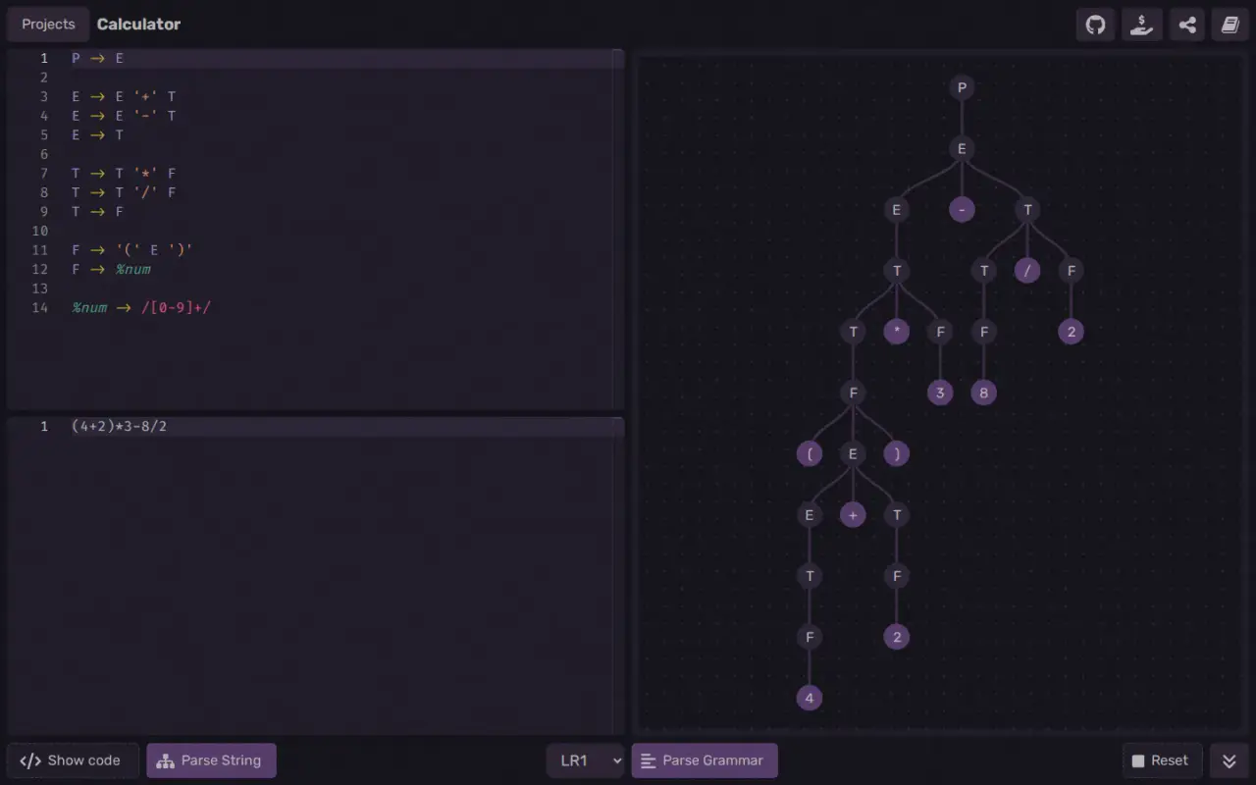
Task: Click the division slash terminal node
Action: click(x=1027, y=271)
